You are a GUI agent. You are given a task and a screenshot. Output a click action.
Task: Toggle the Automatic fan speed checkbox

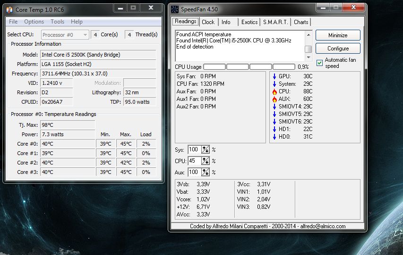click(319, 63)
